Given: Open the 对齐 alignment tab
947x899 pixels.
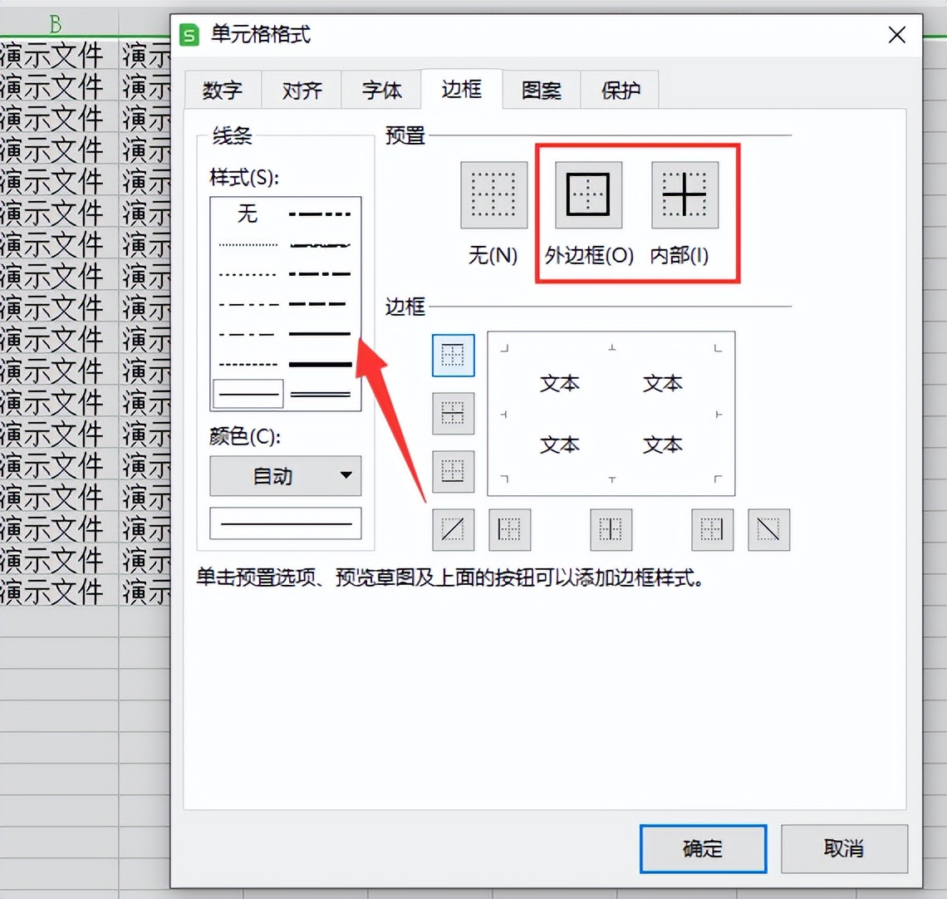Looking at the screenshot, I should [x=302, y=90].
